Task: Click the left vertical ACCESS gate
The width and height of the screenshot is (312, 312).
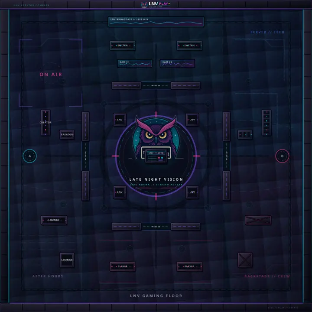Action: pyautogui.click(x=85, y=156)
